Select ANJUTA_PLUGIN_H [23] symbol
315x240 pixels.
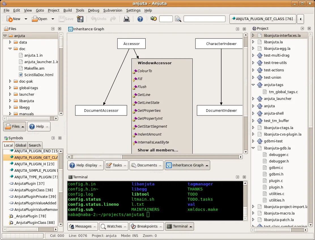click(34, 164)
